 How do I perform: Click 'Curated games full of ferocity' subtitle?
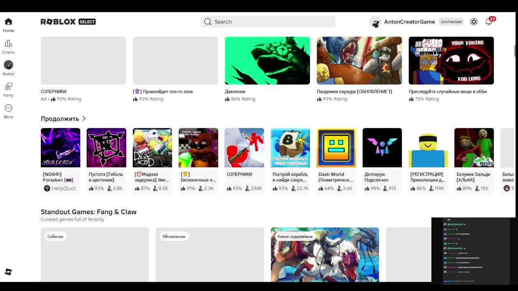72,219
